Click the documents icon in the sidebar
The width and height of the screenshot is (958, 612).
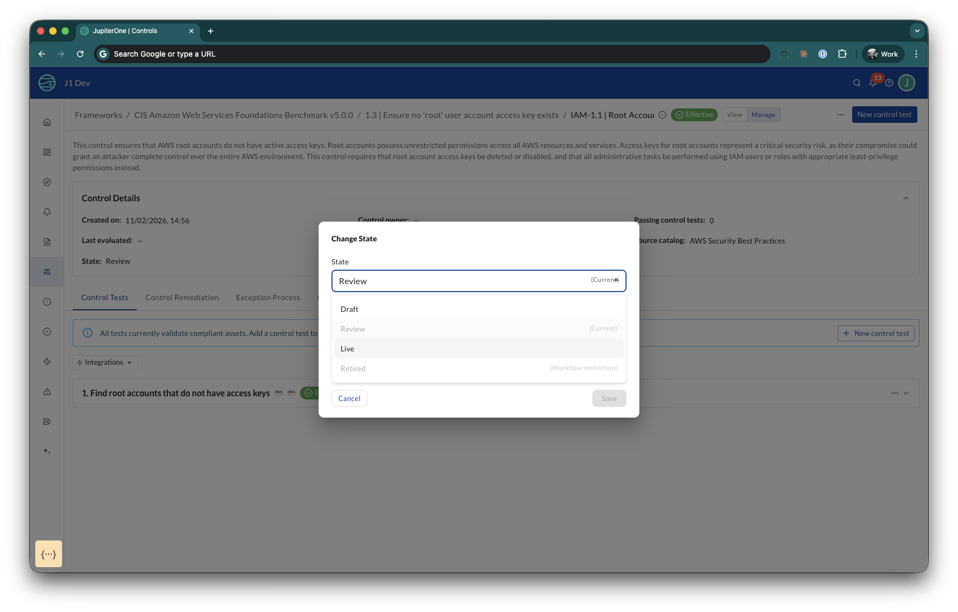coord(47,241)
